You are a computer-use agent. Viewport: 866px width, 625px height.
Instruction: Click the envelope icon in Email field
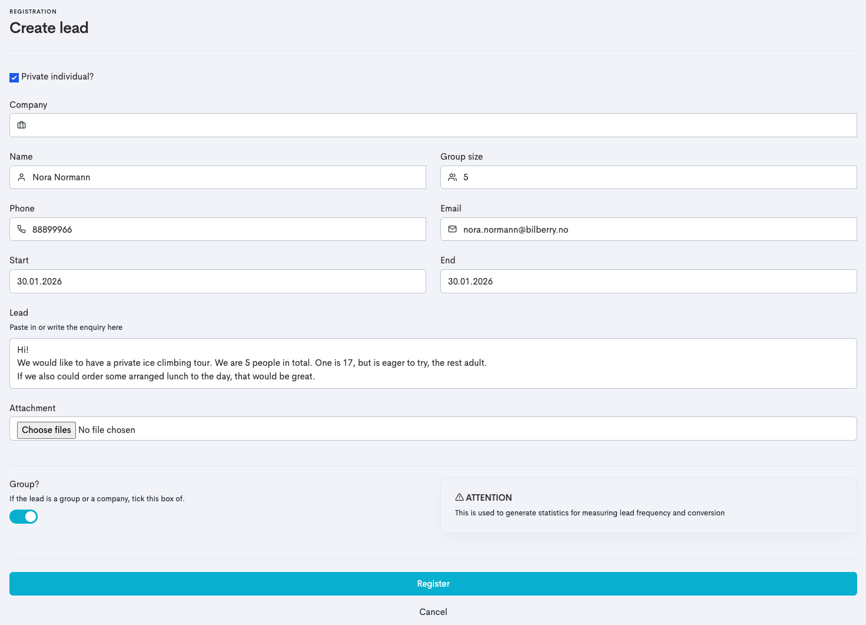452,229
